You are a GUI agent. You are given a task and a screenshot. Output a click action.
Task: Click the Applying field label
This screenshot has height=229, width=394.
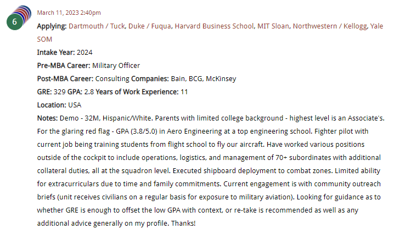(52, 26)
